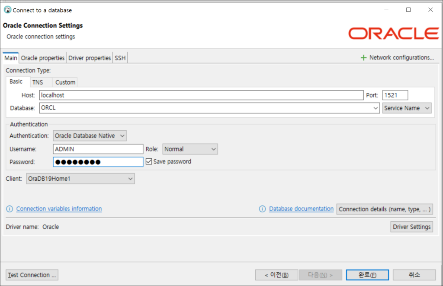Open the Client OraDB19Home1 dropdown
443x286 pixels.
[80, 179]
